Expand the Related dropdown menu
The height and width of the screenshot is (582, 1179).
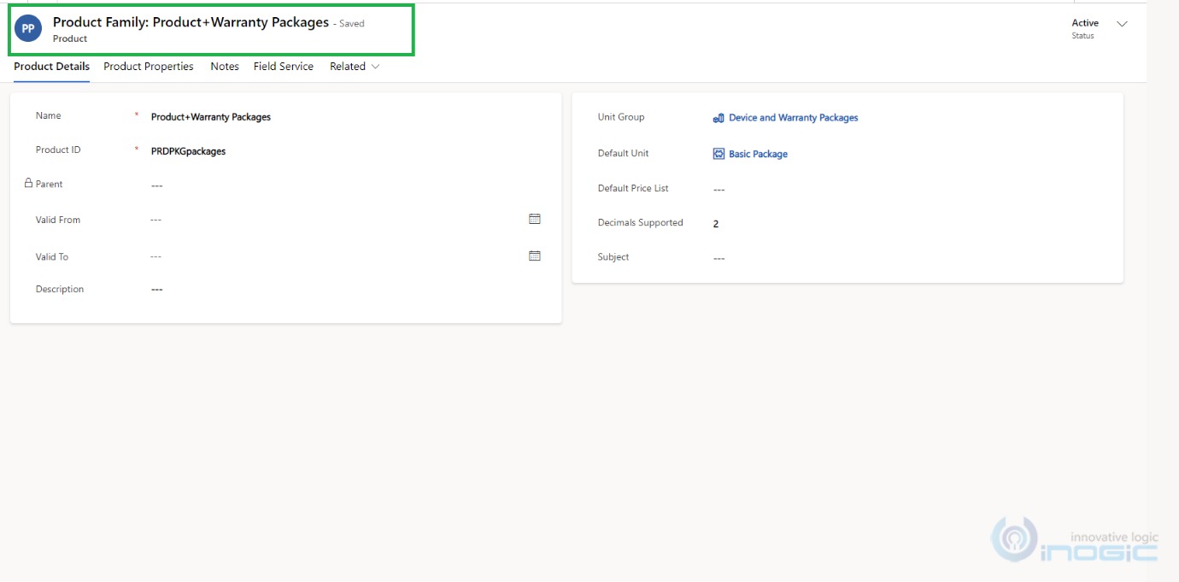[x=353, y=66]
